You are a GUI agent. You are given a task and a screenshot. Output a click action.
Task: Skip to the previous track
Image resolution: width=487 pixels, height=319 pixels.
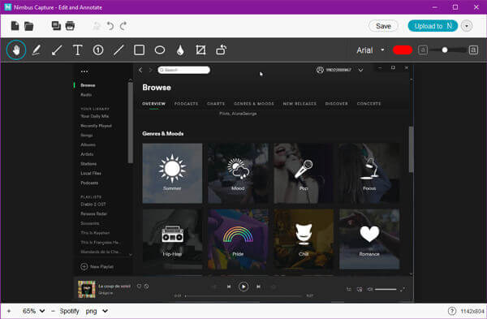[x=229, y=287]
